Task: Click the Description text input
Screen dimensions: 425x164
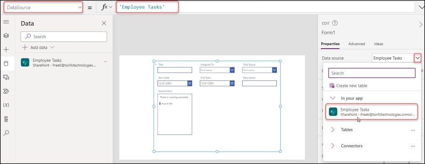Action: (x=259, y=83)
